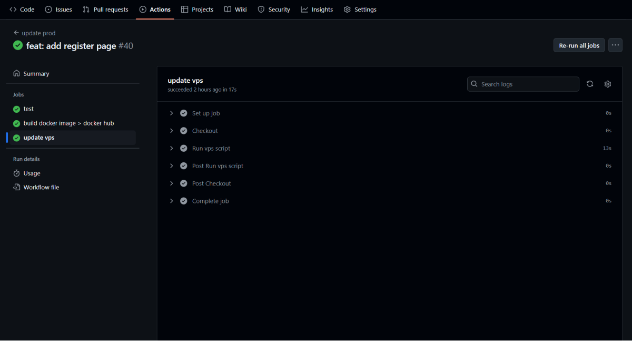Click the refresh logs icon
The image size is (632, 341).
pyautogui.click(x=589, y=84)
